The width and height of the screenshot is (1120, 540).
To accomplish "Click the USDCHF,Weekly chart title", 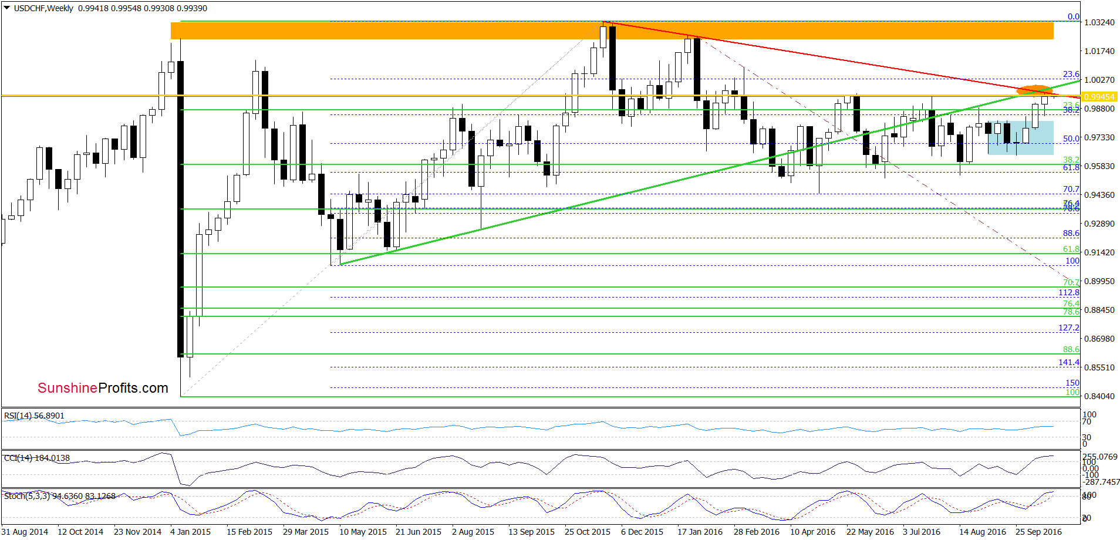I will (x=43, y=8).
